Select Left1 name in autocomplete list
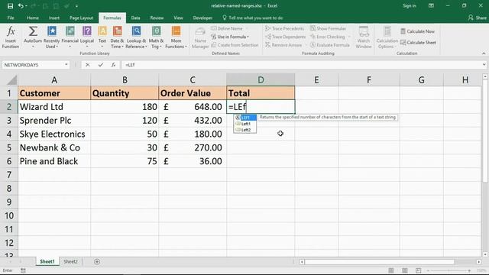The width and height of the screenshot is (489, 275). [245, 124]
